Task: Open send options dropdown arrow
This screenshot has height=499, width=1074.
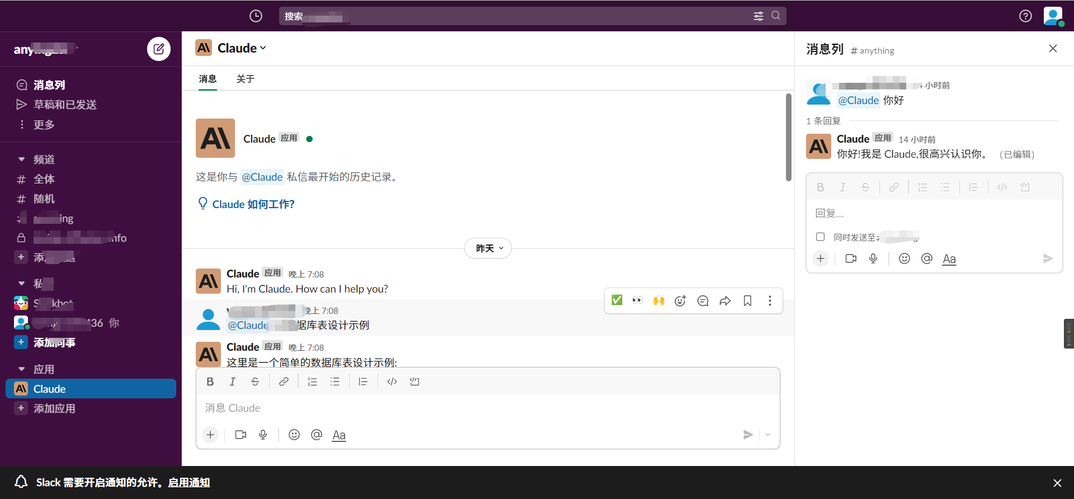Action: click(768, 435)
